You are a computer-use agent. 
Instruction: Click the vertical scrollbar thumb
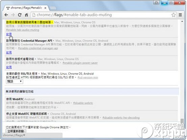pos(182,121)
